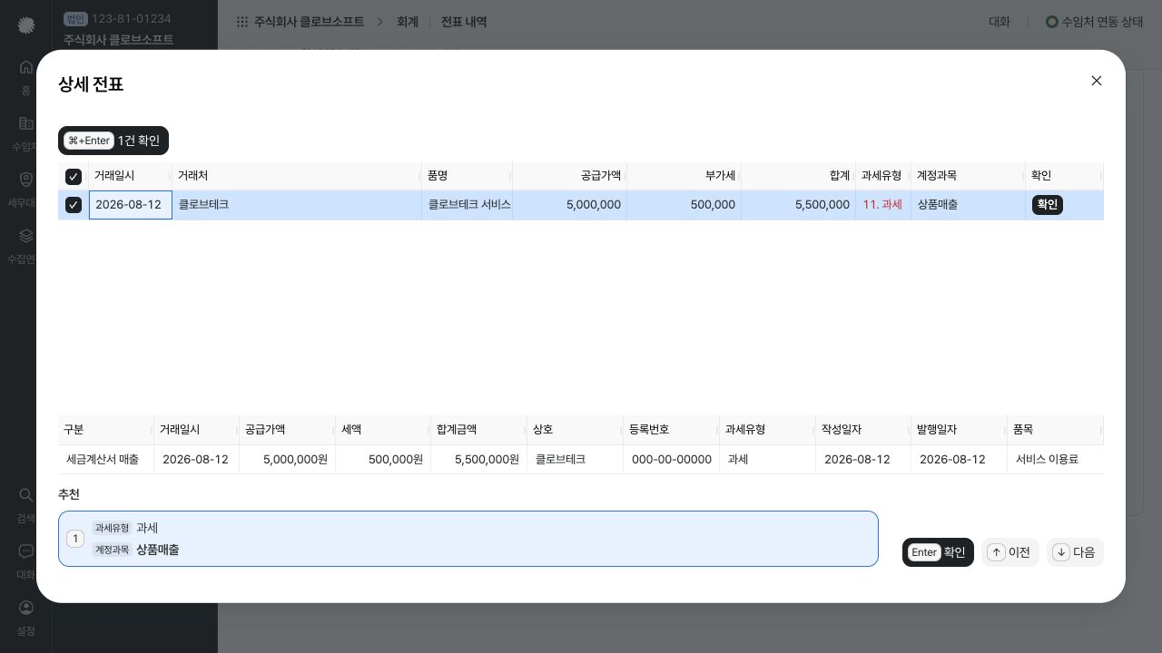Go to next entry with 다음
This screenshot has height=653, width=1162.
(1075, 552)
